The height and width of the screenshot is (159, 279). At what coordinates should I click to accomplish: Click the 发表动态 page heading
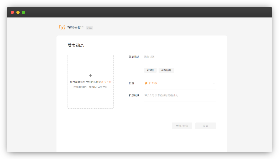click(76, 45)
